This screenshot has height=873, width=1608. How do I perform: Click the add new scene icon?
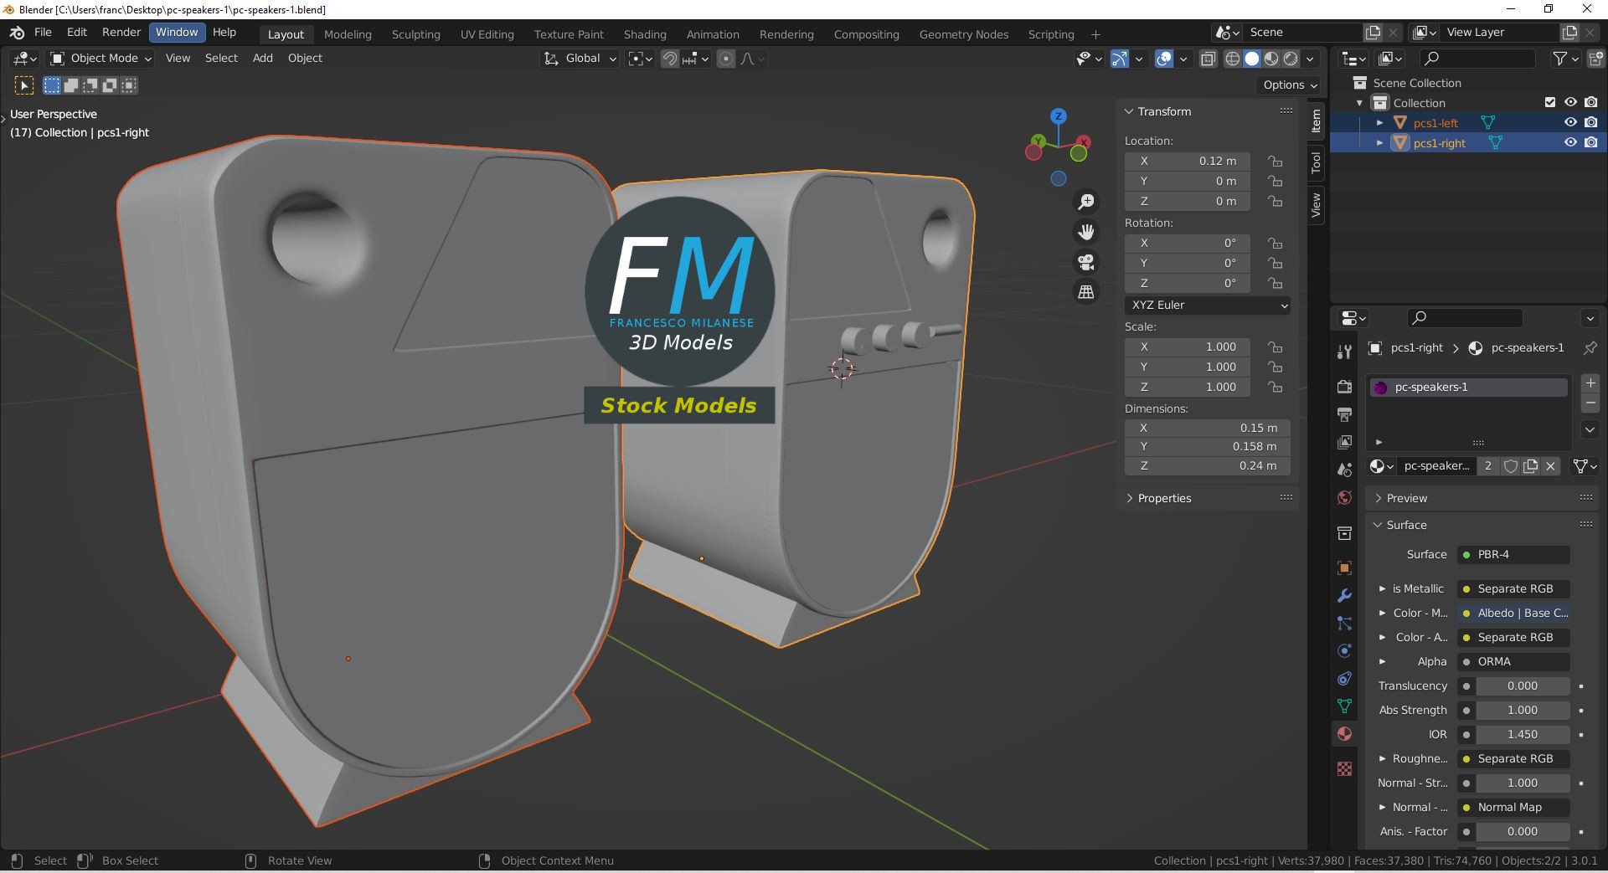click(x=1373, y=33)
